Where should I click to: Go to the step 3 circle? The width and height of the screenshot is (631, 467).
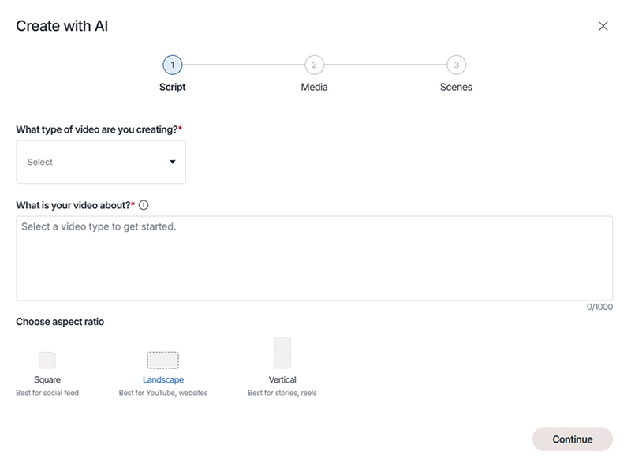coord(456,65)
